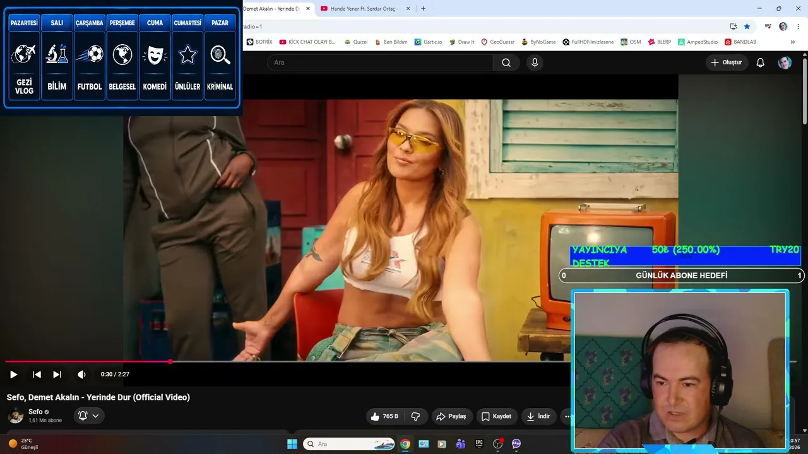Click the 0:30 / 2:27 time display
The width and height of the screenshot is (808, 454).
point(115,375)
